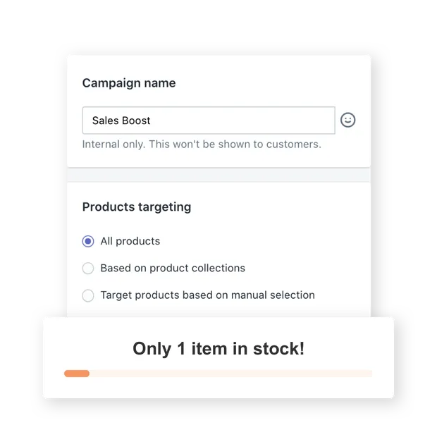Click into the Campaign name input field
Viewport: 437px width, 437px height.
coord(209,121)
